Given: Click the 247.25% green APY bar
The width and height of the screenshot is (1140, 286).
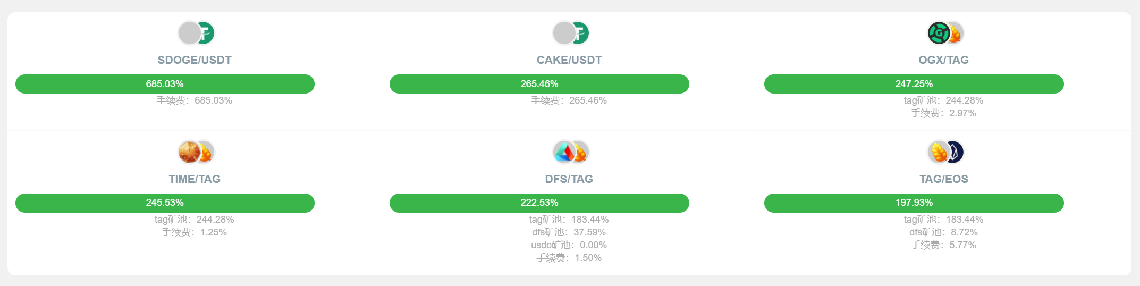Looking at the screenshot, I should click(x=914, y=84).
